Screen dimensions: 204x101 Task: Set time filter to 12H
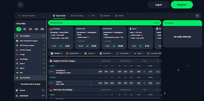30,29
